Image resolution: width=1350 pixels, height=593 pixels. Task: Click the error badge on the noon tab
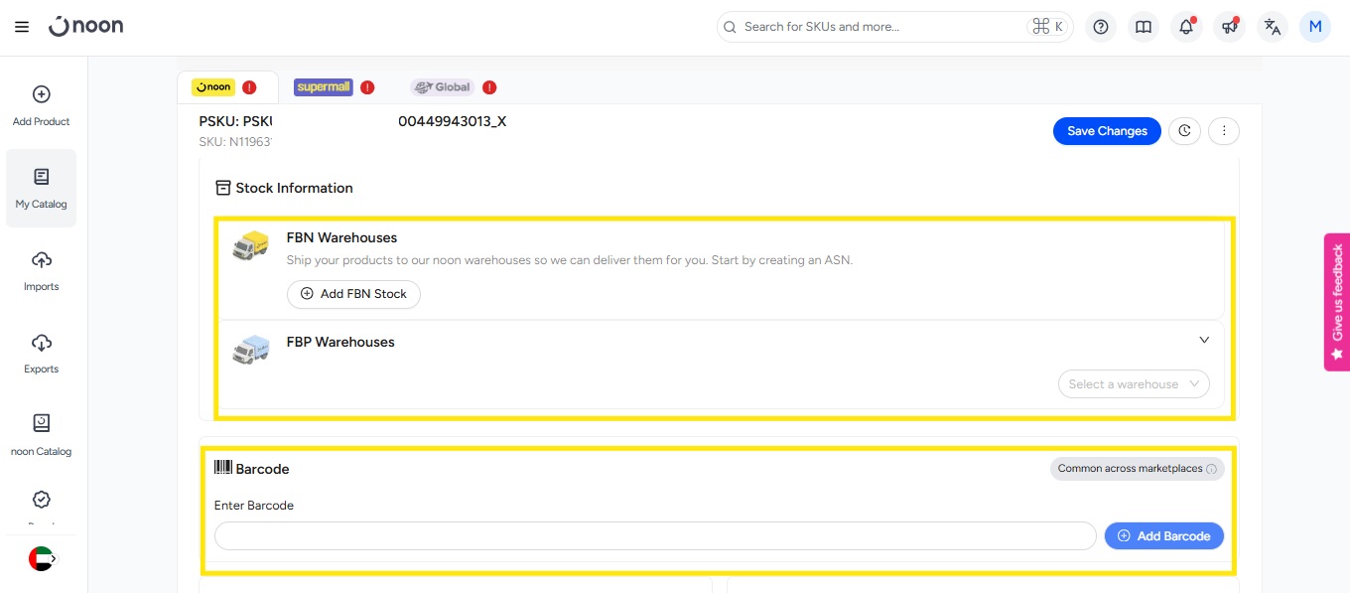tap(249, 87)
